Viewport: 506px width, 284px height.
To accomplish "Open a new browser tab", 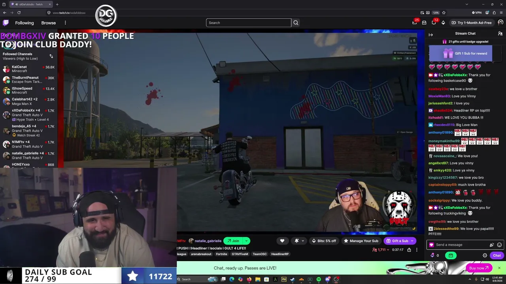I will 57,4.
